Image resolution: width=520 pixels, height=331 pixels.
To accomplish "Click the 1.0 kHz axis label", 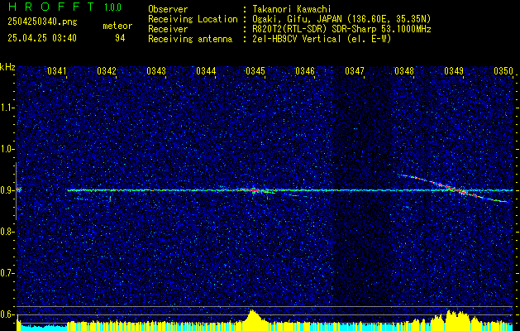I will click(x=7, y=149).
